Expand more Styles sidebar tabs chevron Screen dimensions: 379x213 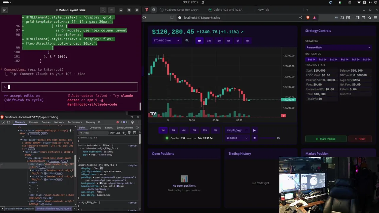[137, 128]
